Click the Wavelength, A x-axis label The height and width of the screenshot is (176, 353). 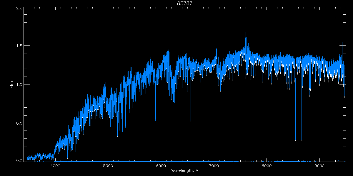coord(184,171)
